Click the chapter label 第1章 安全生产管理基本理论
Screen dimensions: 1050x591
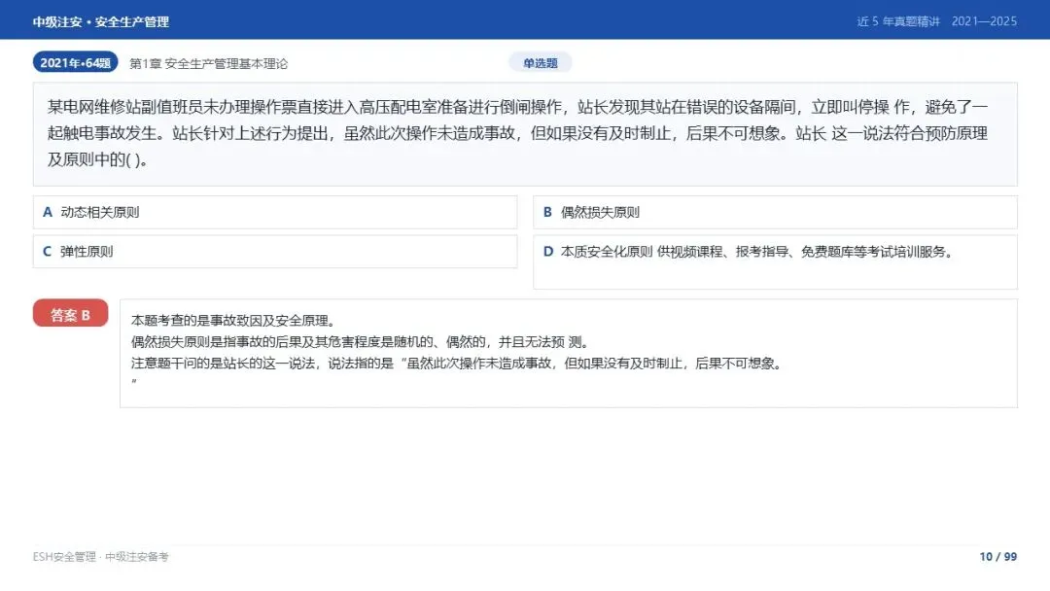click(208, 63)
